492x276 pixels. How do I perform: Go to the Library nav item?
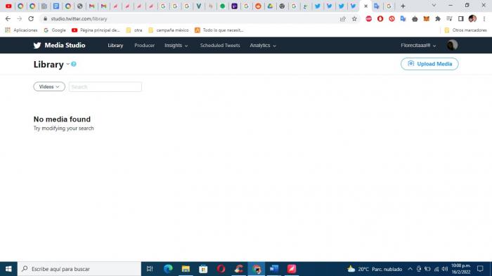tap(115, 46)
